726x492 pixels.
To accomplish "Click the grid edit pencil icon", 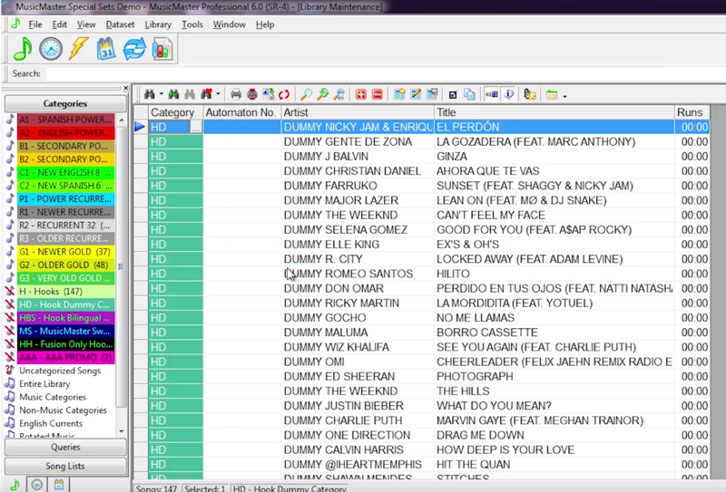I will pos(416,94).
